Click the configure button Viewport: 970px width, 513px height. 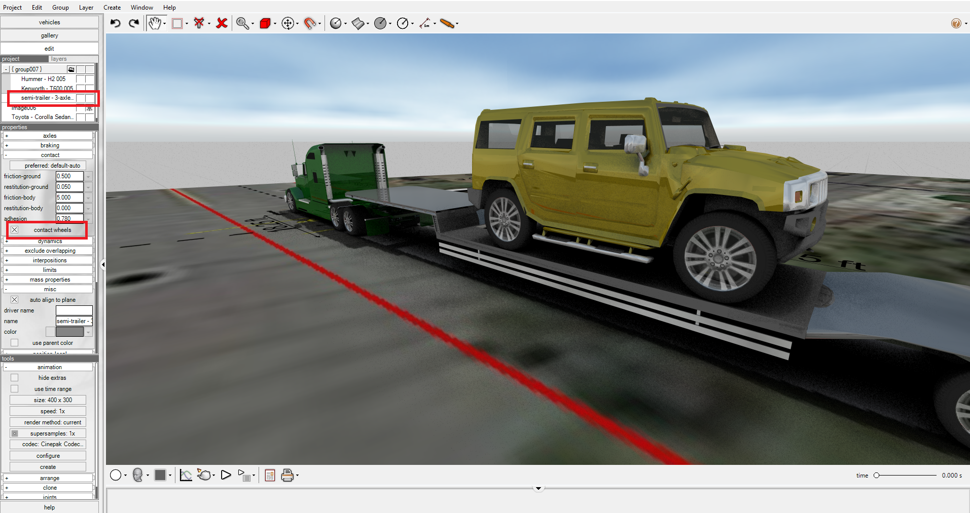click(x=48, y=456)
